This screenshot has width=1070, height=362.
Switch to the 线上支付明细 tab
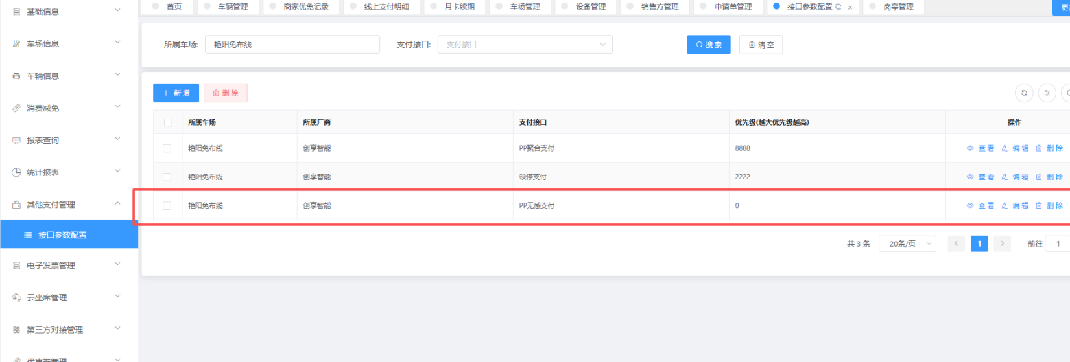pos(381,6)
